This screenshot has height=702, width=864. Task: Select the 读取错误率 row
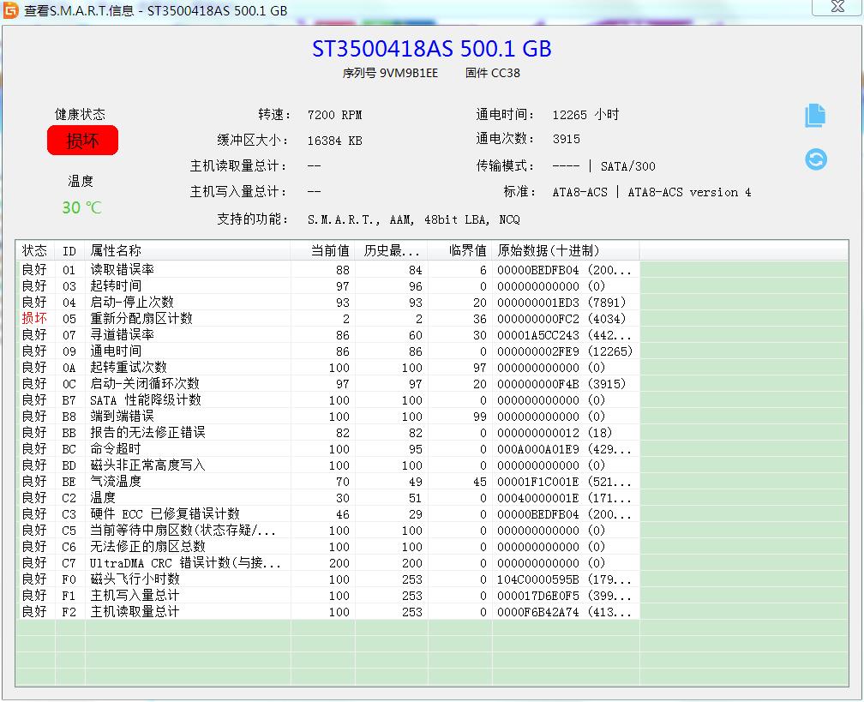(x=327, y=270)
